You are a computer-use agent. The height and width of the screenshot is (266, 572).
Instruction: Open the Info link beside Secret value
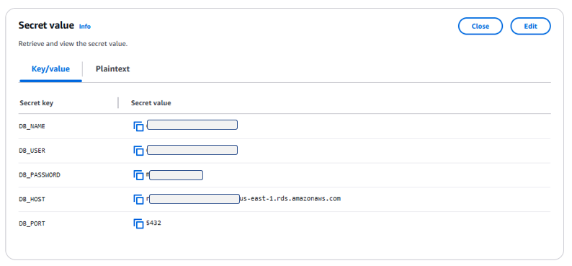click(84, 26)
